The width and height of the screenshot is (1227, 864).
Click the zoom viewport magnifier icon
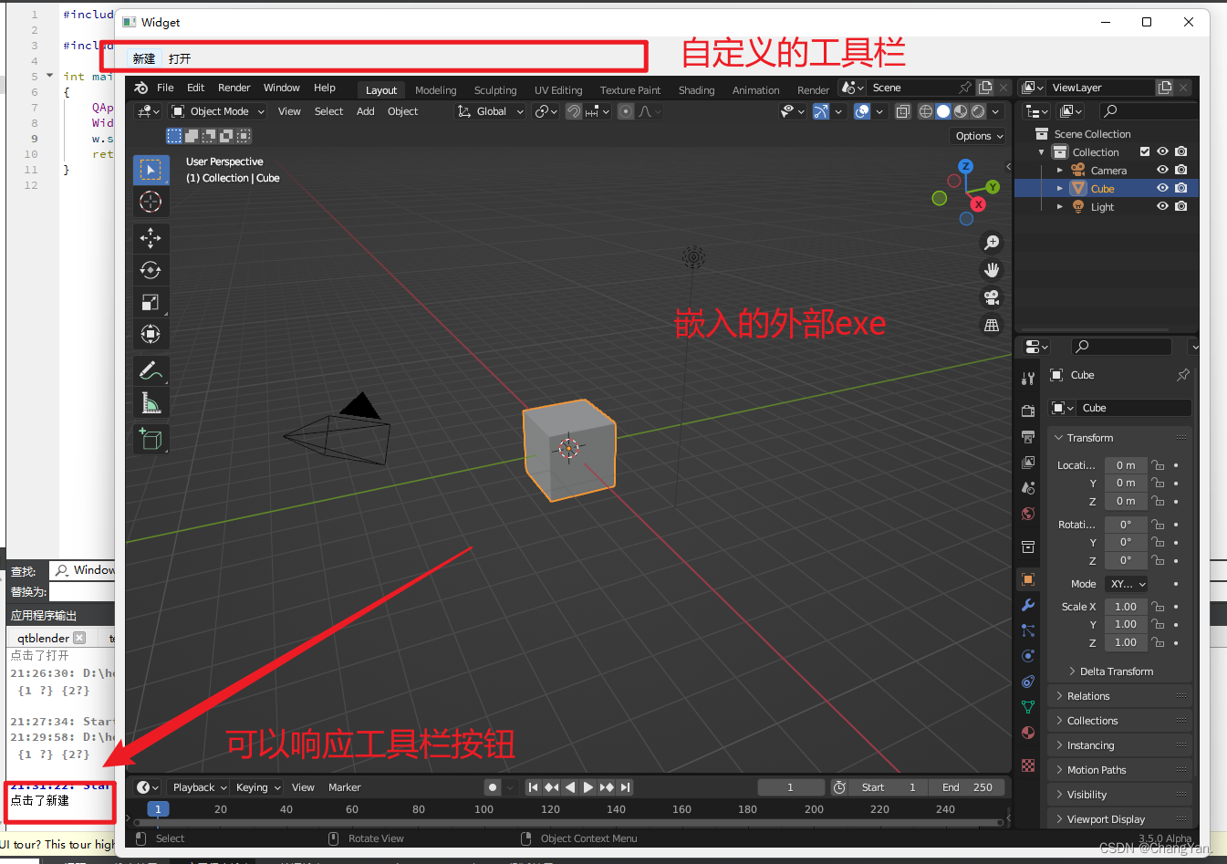pos(992,243)
